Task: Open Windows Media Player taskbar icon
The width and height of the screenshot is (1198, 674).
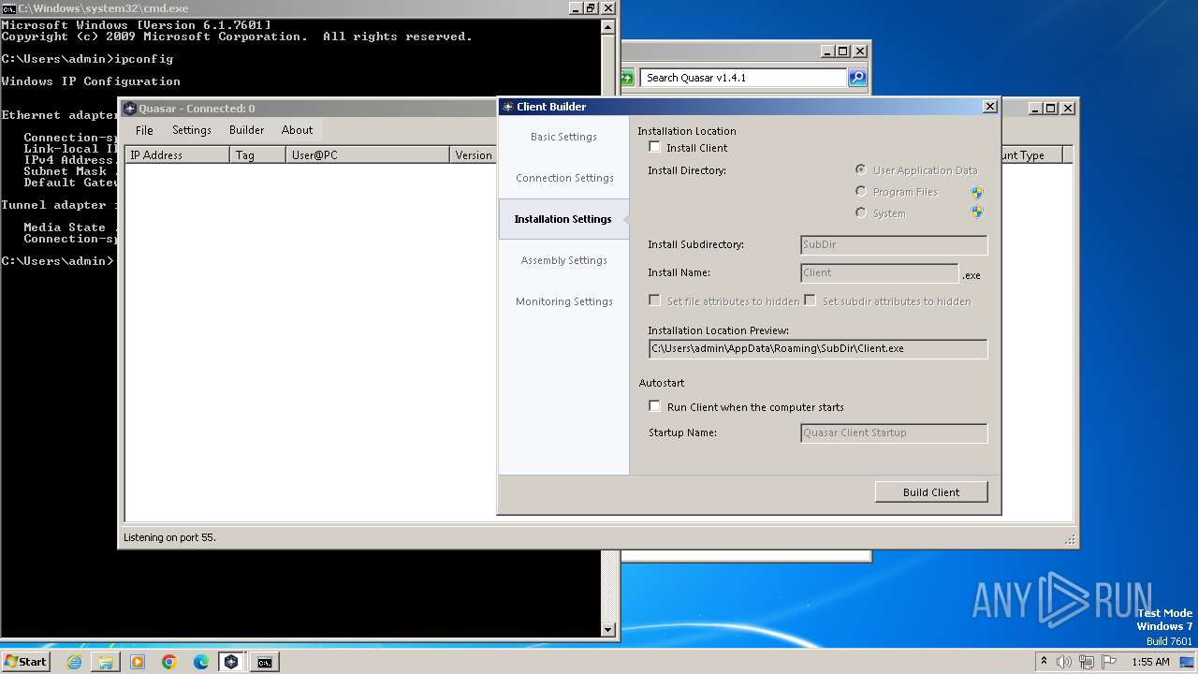Action: tap(138, 662)
